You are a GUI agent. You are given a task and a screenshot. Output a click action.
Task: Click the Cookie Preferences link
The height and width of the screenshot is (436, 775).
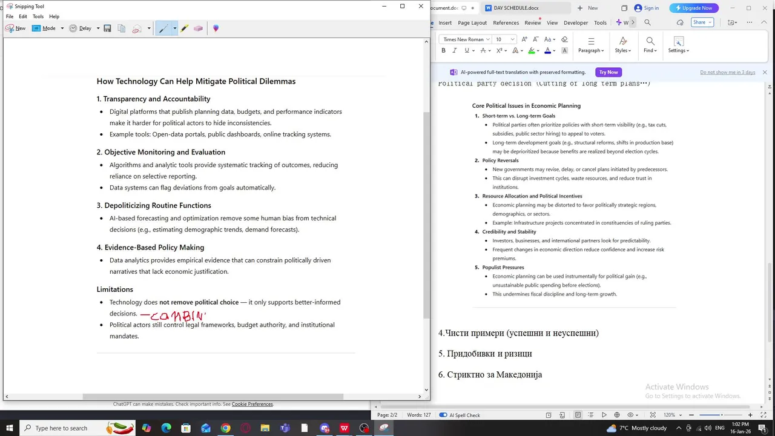(x=252, y=404)
